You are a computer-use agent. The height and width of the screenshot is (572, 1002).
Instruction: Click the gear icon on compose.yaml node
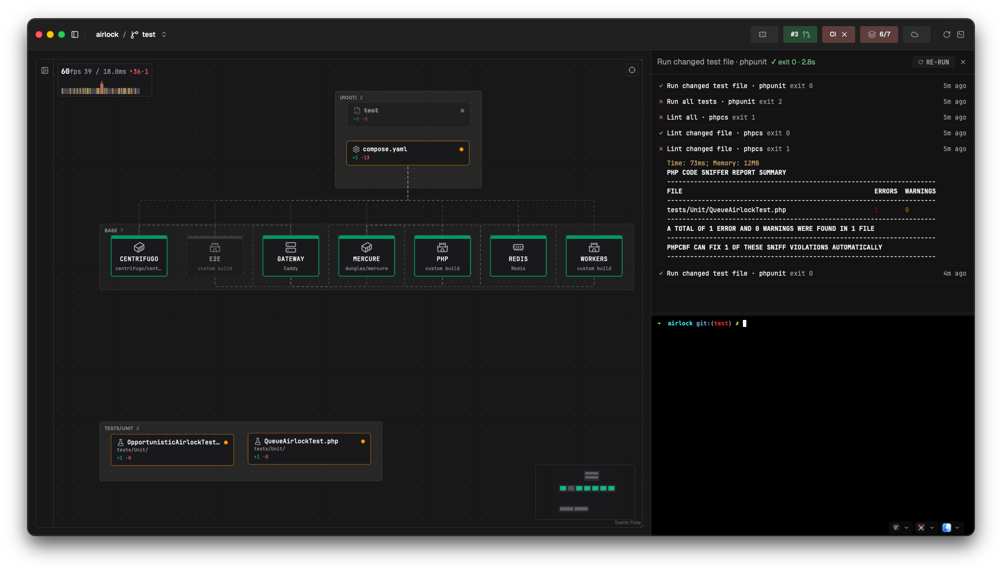[x=356, y=149]
